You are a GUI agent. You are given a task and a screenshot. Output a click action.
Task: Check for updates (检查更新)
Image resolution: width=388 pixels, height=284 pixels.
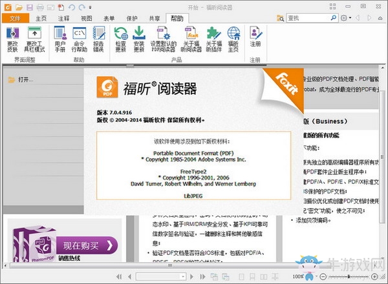pyautogui.click(x=121, y=39)
